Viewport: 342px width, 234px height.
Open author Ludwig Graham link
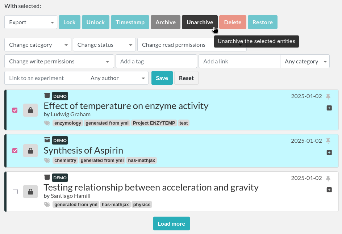[x=70, y=114]
